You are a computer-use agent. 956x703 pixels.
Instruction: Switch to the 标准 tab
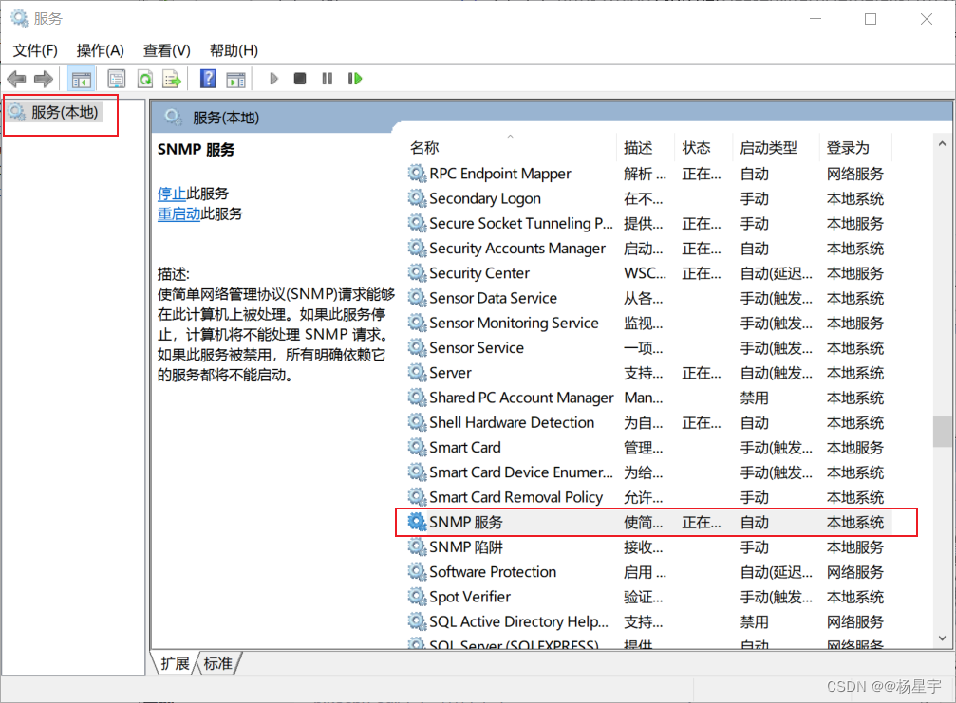[217, 663]
